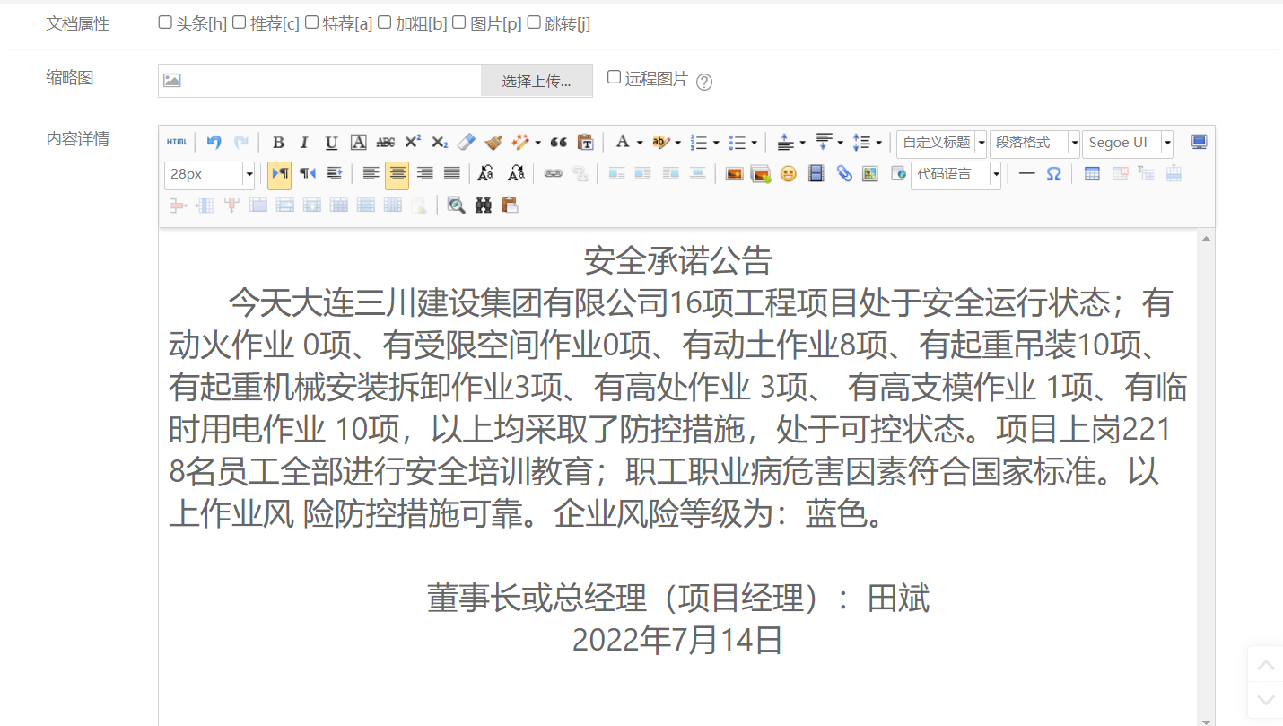Insert a horizontal rule line
The width and height of the screenshot is (1283, 726).
pos(1027,174)
